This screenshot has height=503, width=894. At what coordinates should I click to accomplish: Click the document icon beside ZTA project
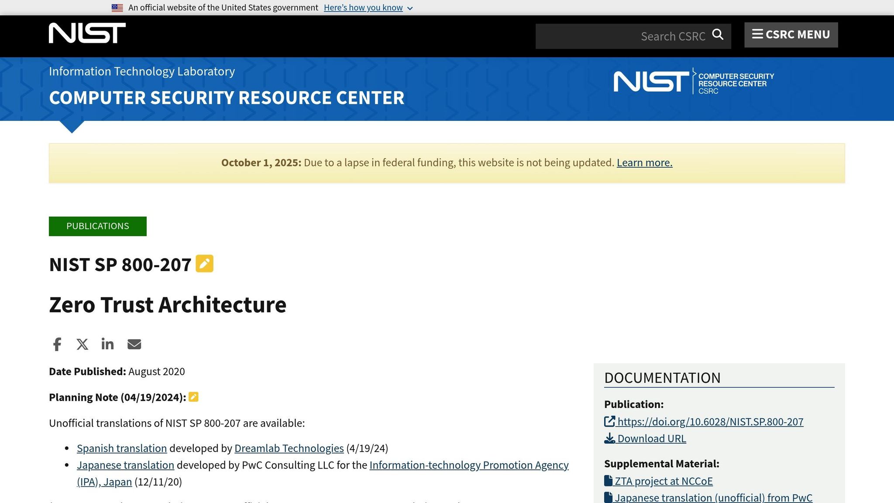tap(608, 480)
